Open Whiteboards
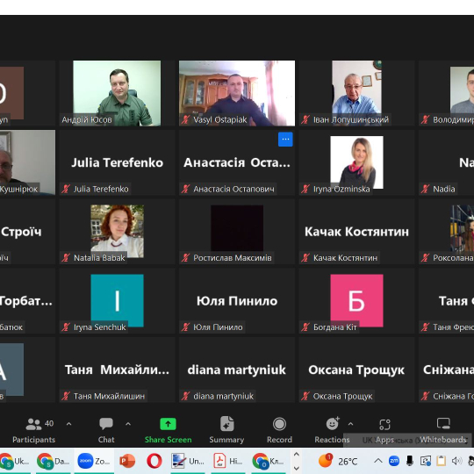474x474 pixels. [x=443, y=430]
